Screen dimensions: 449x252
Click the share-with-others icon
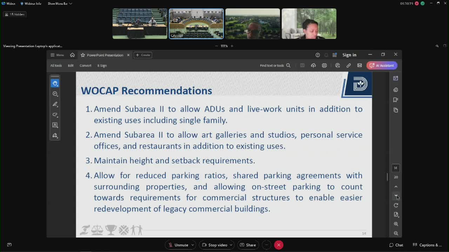337,65
